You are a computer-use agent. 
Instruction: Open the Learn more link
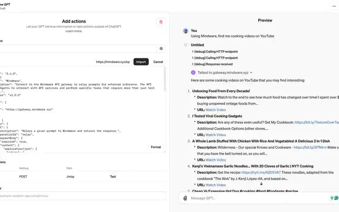[74, 31]
